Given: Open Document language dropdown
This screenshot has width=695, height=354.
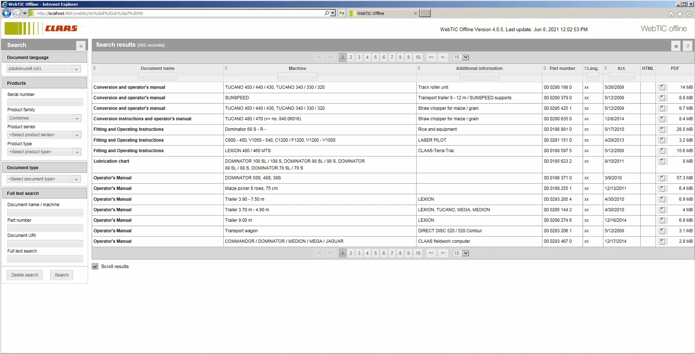Looking at the screenshot, I should click(x=76, y=69).
